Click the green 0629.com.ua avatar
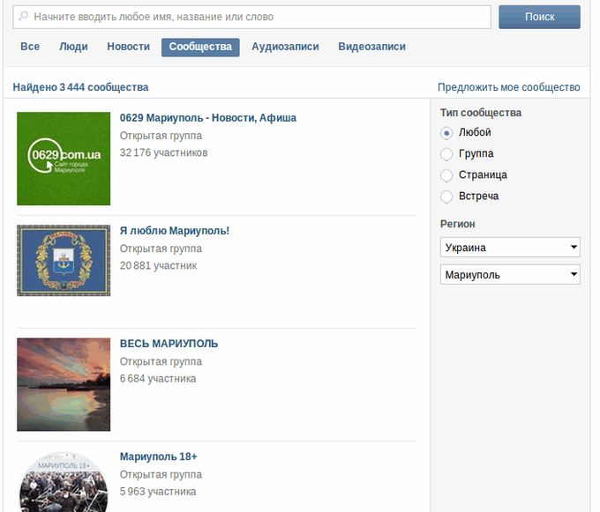600x512 pixels. (x=64, y=159)
